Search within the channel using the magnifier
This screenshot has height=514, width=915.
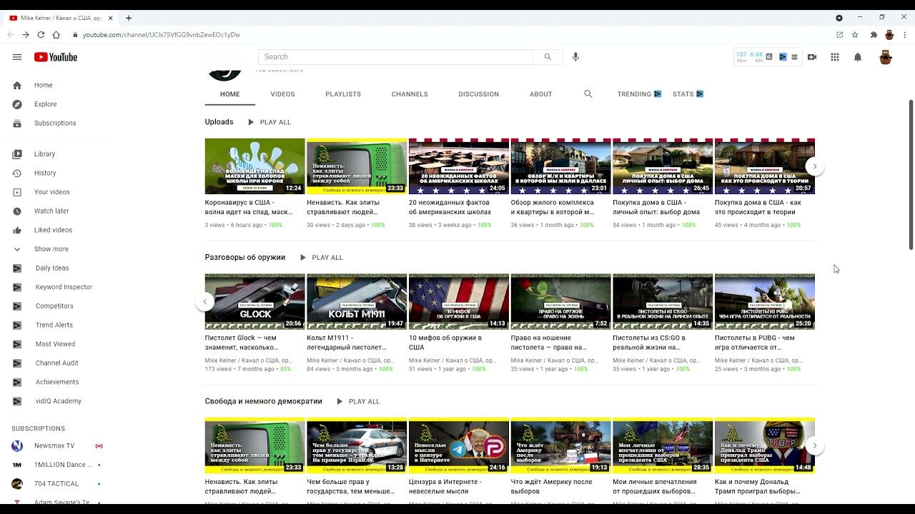588,94
